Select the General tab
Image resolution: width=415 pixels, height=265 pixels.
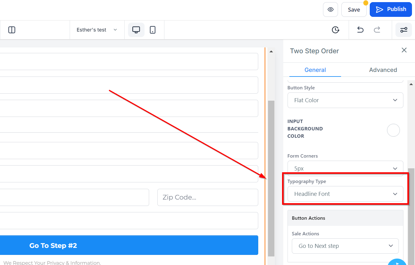pyautogui.click(x=315, y=70)
